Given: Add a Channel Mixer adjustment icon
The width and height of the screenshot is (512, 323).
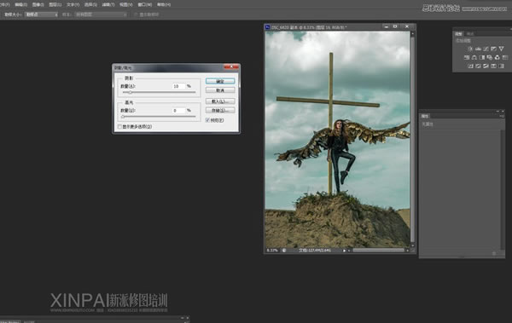Looking at the screenshot, I should point(497,57).
